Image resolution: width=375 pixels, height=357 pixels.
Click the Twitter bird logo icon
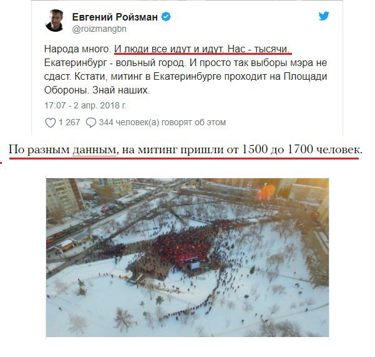click(324, 16)
